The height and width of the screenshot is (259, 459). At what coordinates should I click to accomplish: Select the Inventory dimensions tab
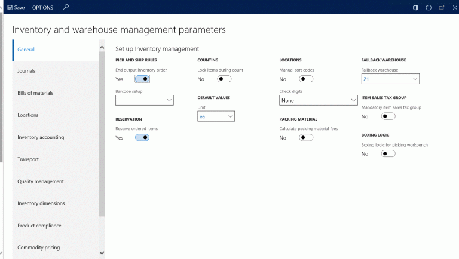[56, 203]
